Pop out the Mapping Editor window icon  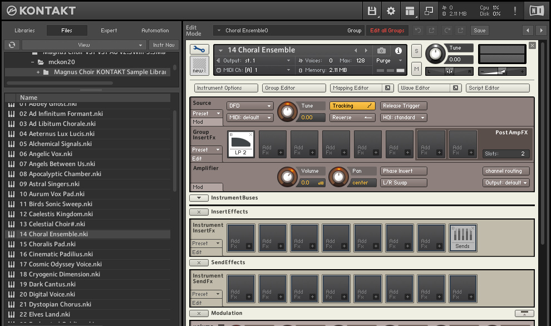pyautogui.click(x=387, y=88)
